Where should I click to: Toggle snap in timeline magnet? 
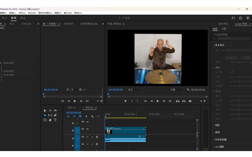[x=74, y=117]
